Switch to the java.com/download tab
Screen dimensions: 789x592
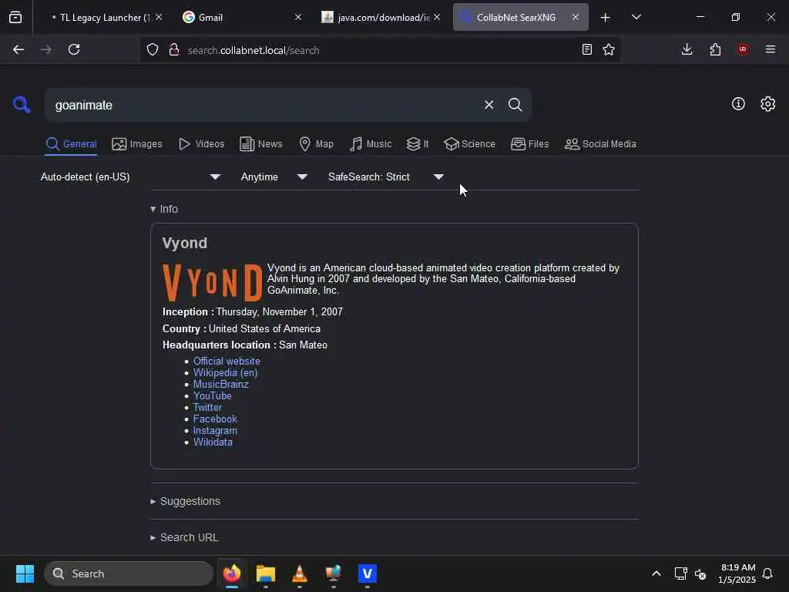381,17
